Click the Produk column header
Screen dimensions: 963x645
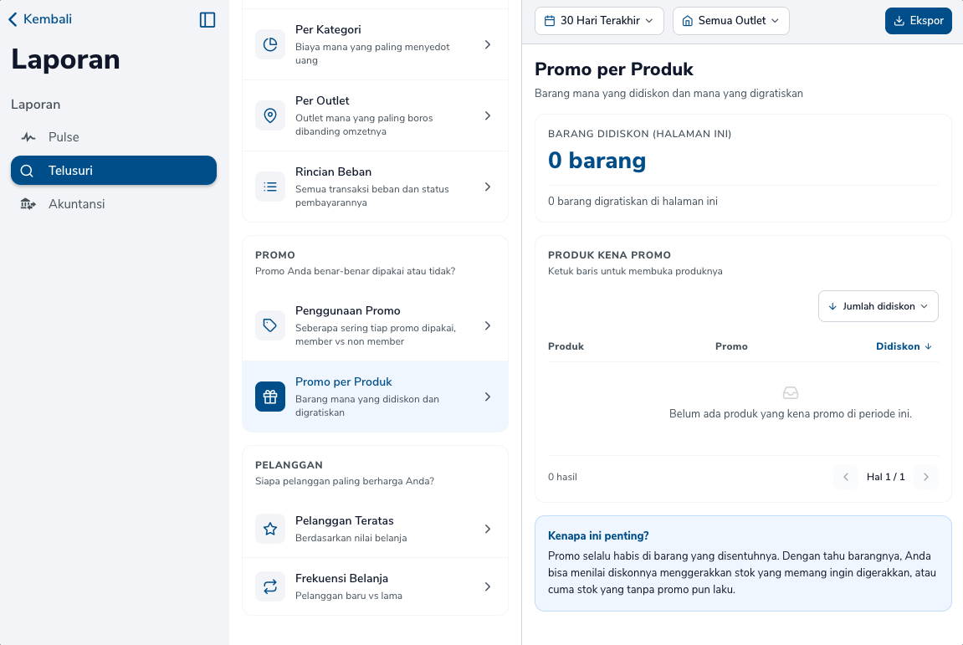click(x=566, y=346)
